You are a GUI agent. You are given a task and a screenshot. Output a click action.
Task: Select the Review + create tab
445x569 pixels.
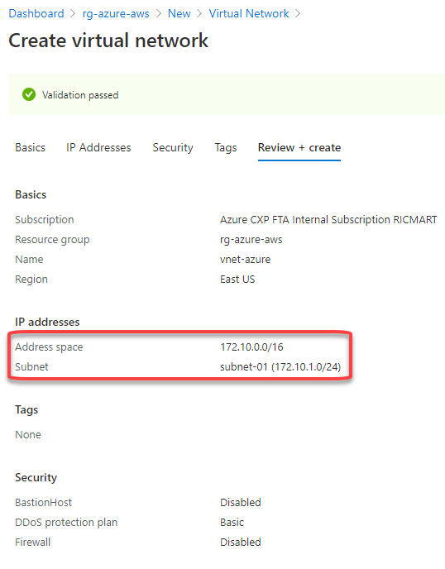coord(299,148)
